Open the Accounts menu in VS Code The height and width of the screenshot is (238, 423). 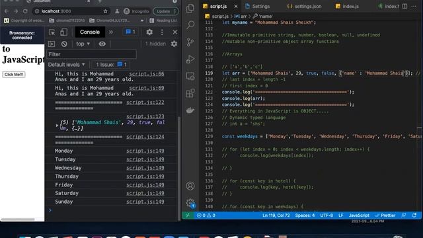(190, 186)
